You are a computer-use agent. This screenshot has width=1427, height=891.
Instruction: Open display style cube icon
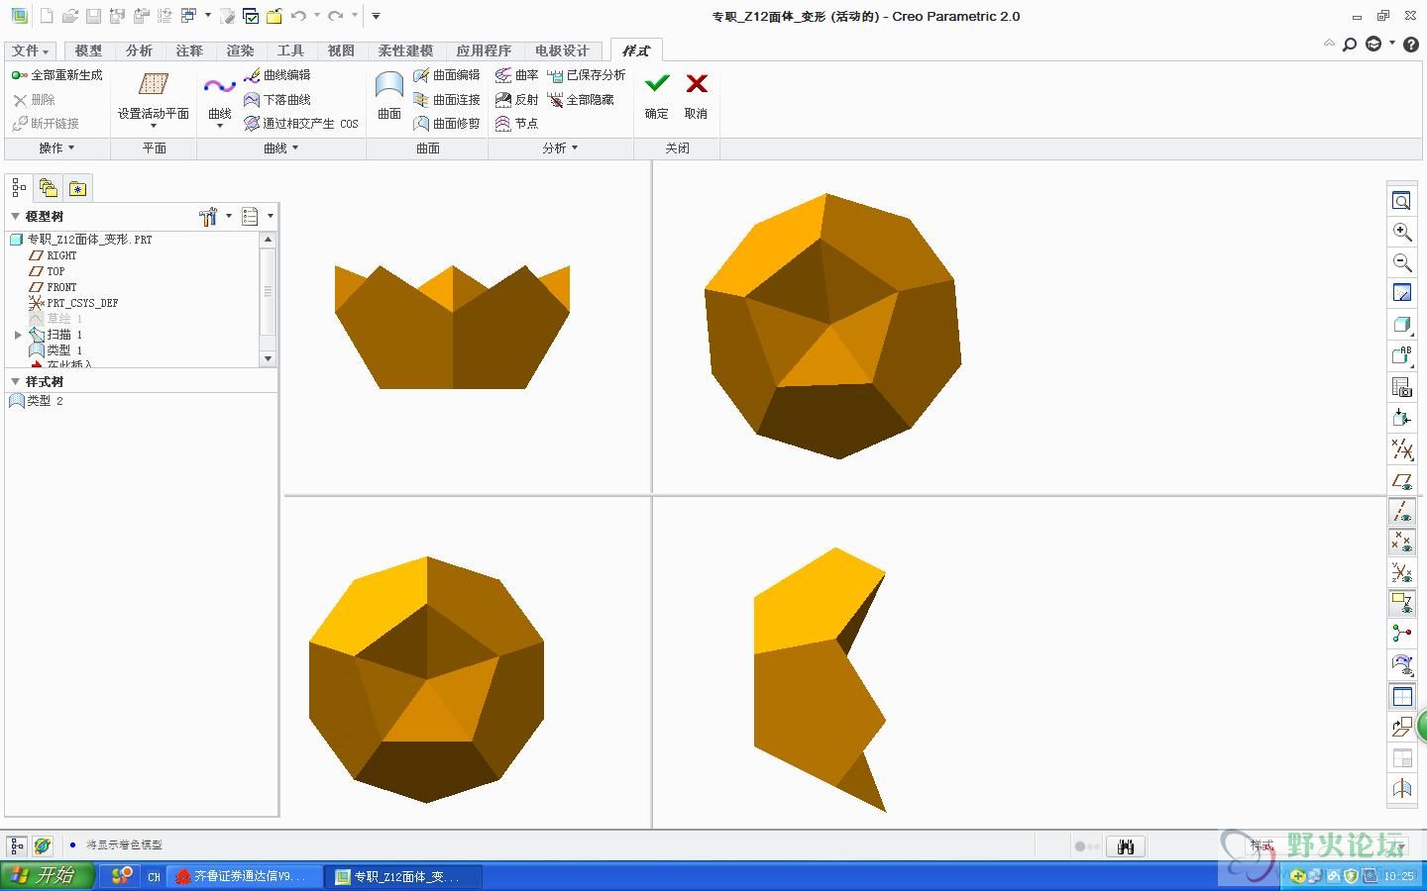[x=1402, y=325]
